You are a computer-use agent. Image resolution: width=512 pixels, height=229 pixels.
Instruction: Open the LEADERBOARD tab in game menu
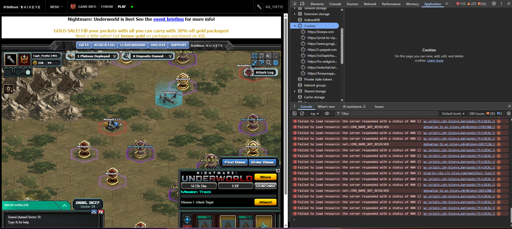[133, 45]
